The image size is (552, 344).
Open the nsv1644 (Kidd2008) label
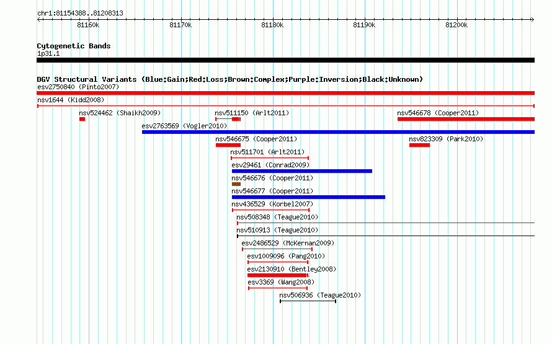coord(71,100)
